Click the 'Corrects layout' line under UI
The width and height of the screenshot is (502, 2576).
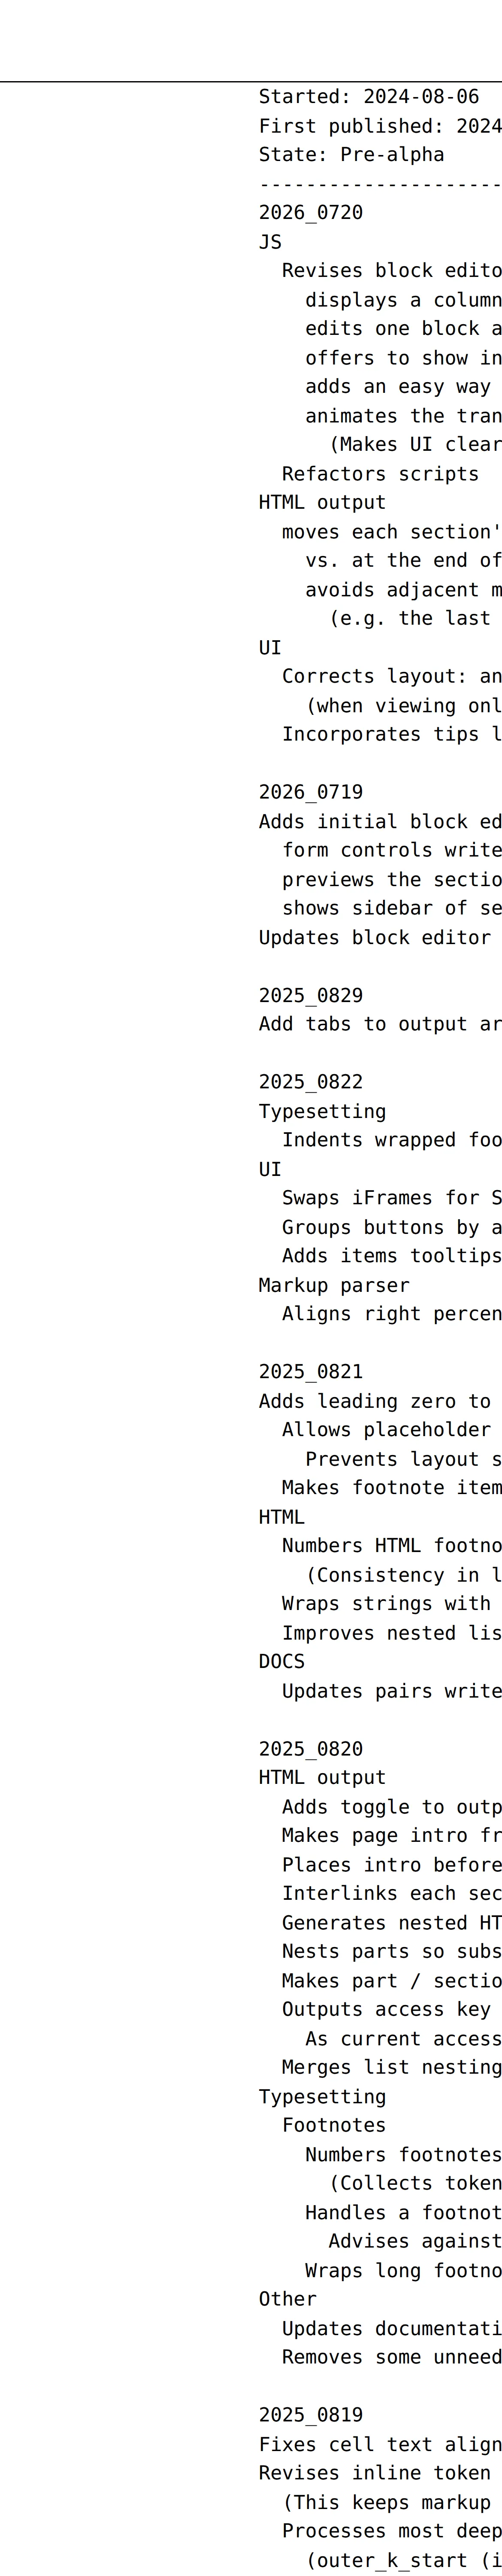(x=392, y=676)
